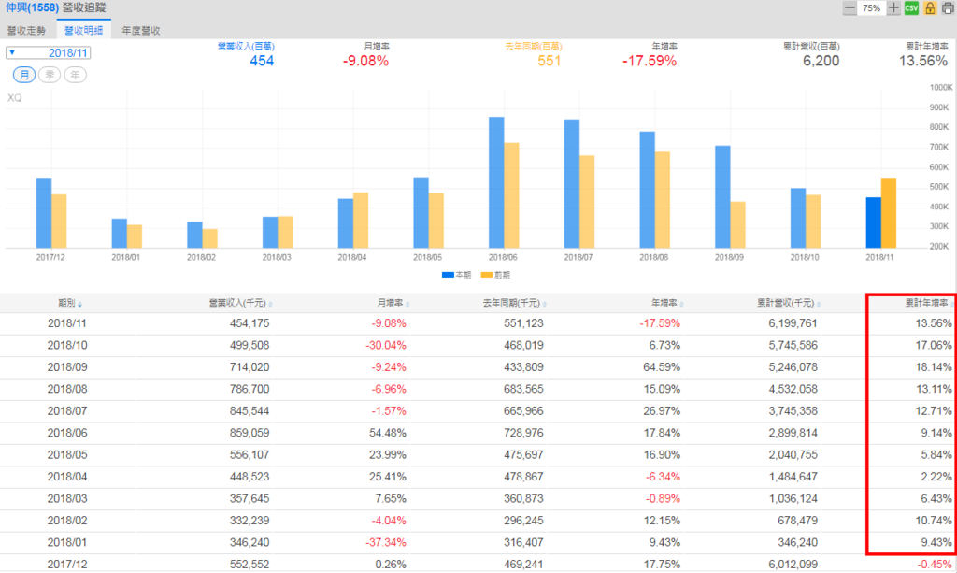Click the 營業收入(百萬) summary value 454

(262, 61)
